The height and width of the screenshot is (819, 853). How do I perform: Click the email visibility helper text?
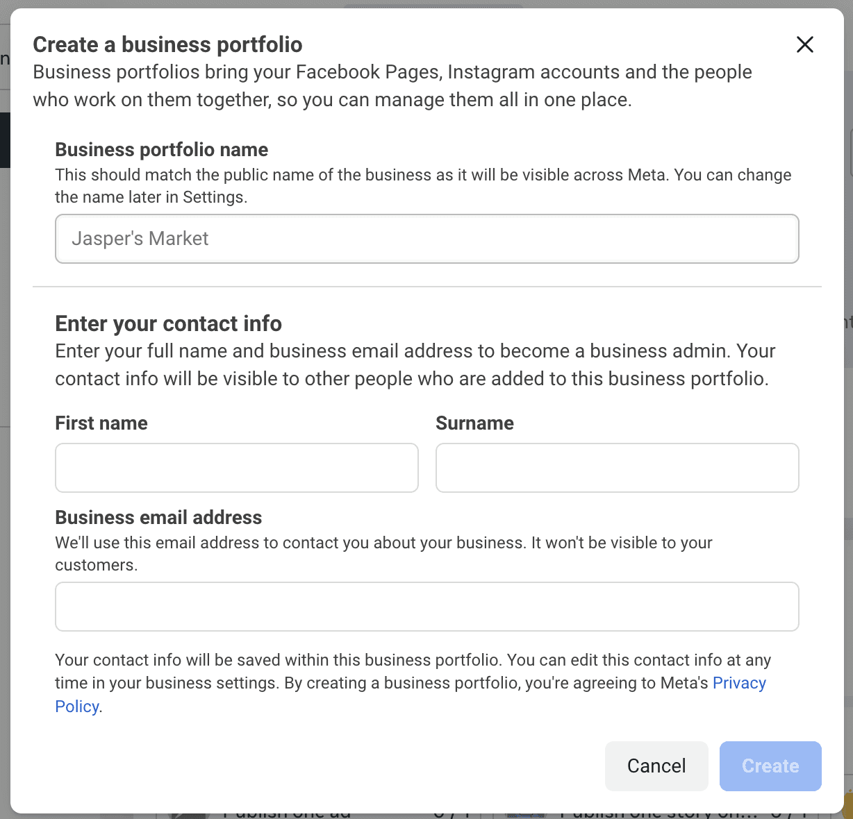coord(383,553)
